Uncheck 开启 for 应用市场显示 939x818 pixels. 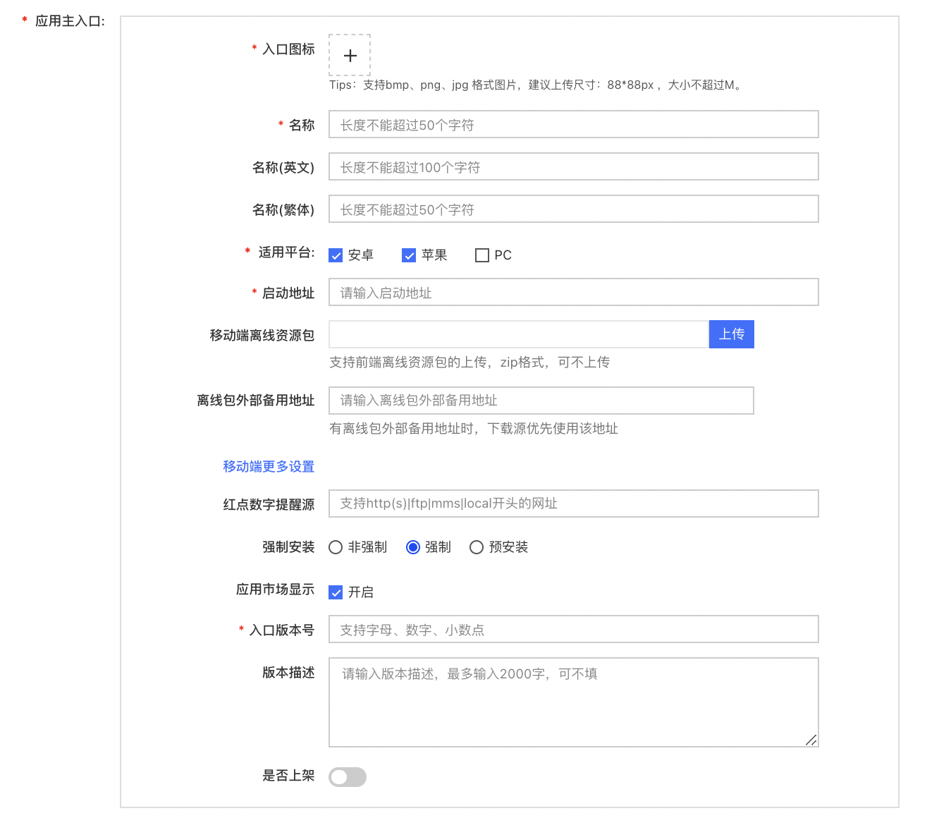(x=336, y=592)
